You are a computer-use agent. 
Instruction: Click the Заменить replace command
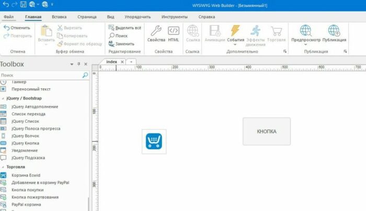click(x=121, y=43)
